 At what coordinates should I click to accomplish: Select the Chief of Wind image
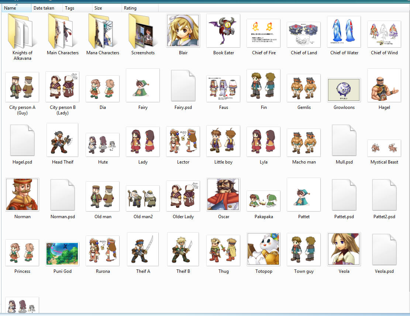(x=385, y=34)
